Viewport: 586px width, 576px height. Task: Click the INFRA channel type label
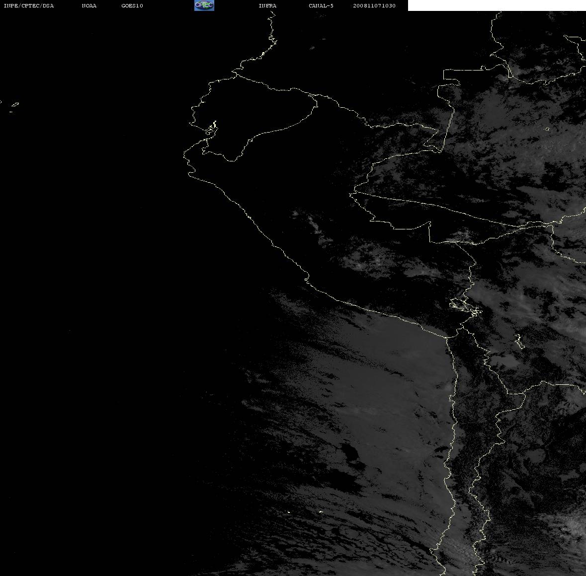coord(267,5)
